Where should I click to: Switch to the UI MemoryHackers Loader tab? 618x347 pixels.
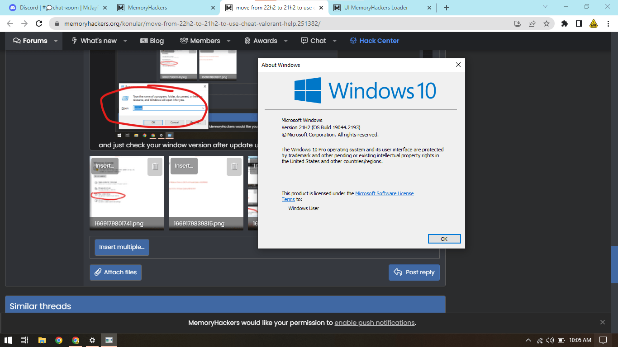coord(382,8)
